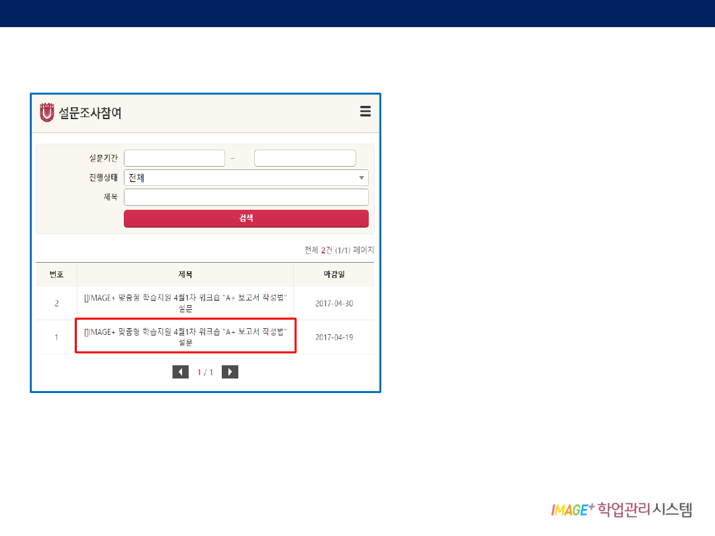Go to next page with right arrow
The width and height of the screenshot is (715, 536).
pos(230,372)
